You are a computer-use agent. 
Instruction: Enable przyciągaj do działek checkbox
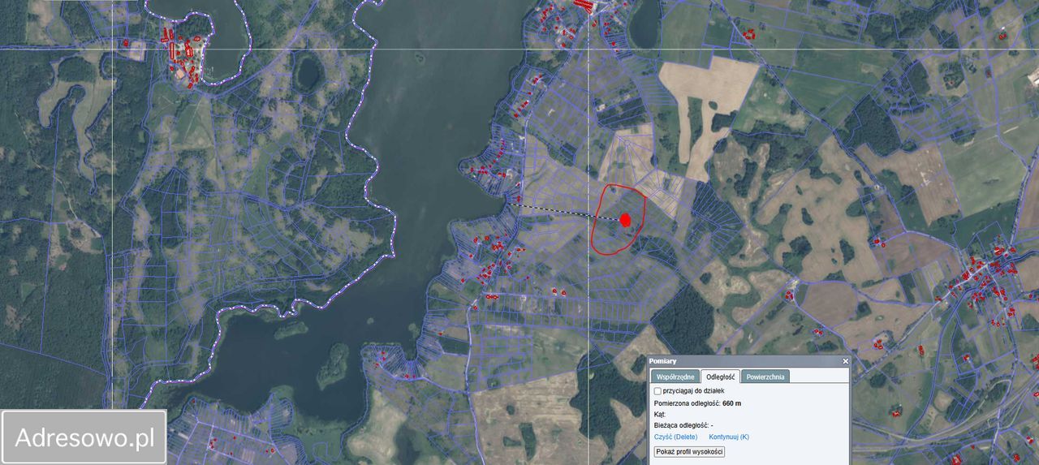(x=657, y=391)
